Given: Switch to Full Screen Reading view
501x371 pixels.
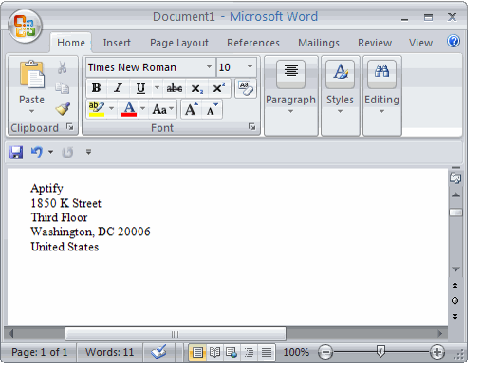Looking at the screenshot, I should (214, 352).
